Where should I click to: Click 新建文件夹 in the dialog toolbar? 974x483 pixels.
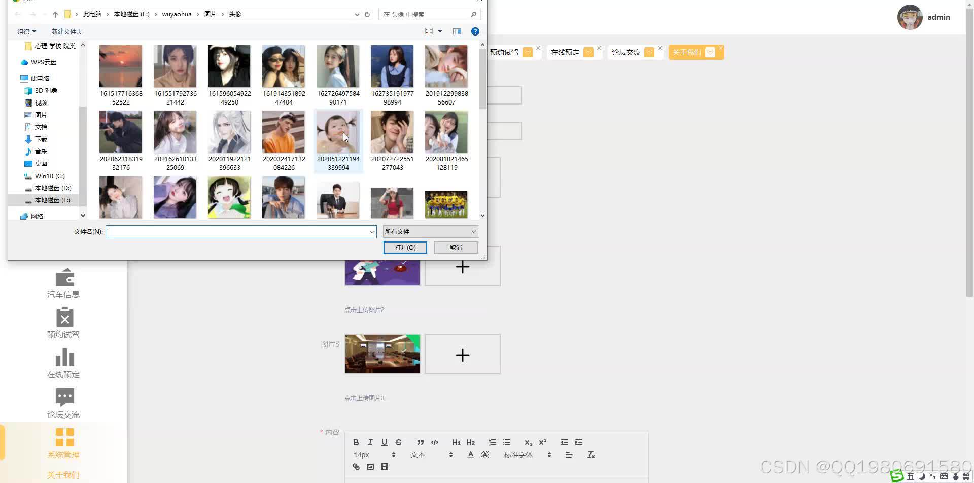[66, 31]
